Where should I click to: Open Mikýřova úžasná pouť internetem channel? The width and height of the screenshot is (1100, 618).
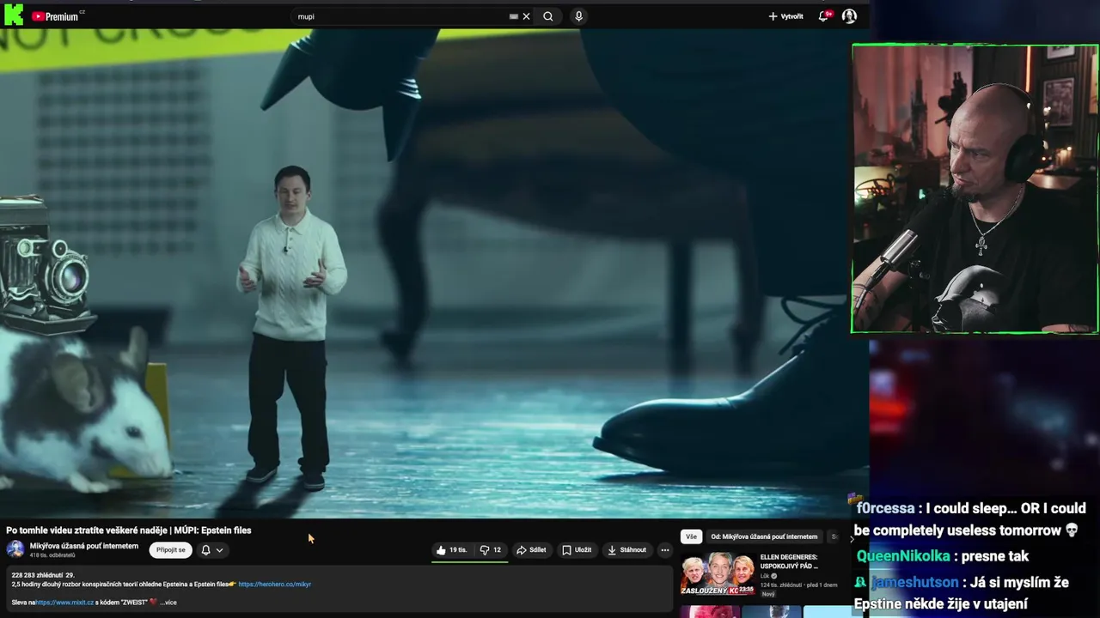[84, 546]
